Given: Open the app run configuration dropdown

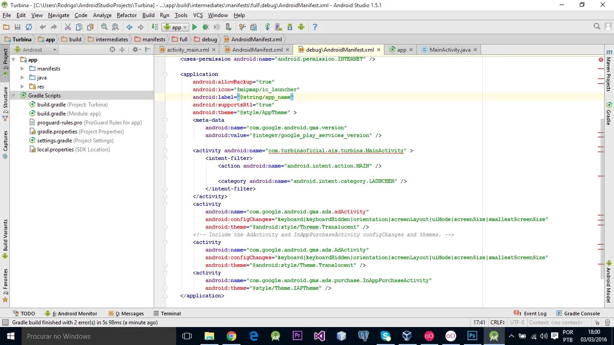Looking at the screenshot, I should (176, 27).
